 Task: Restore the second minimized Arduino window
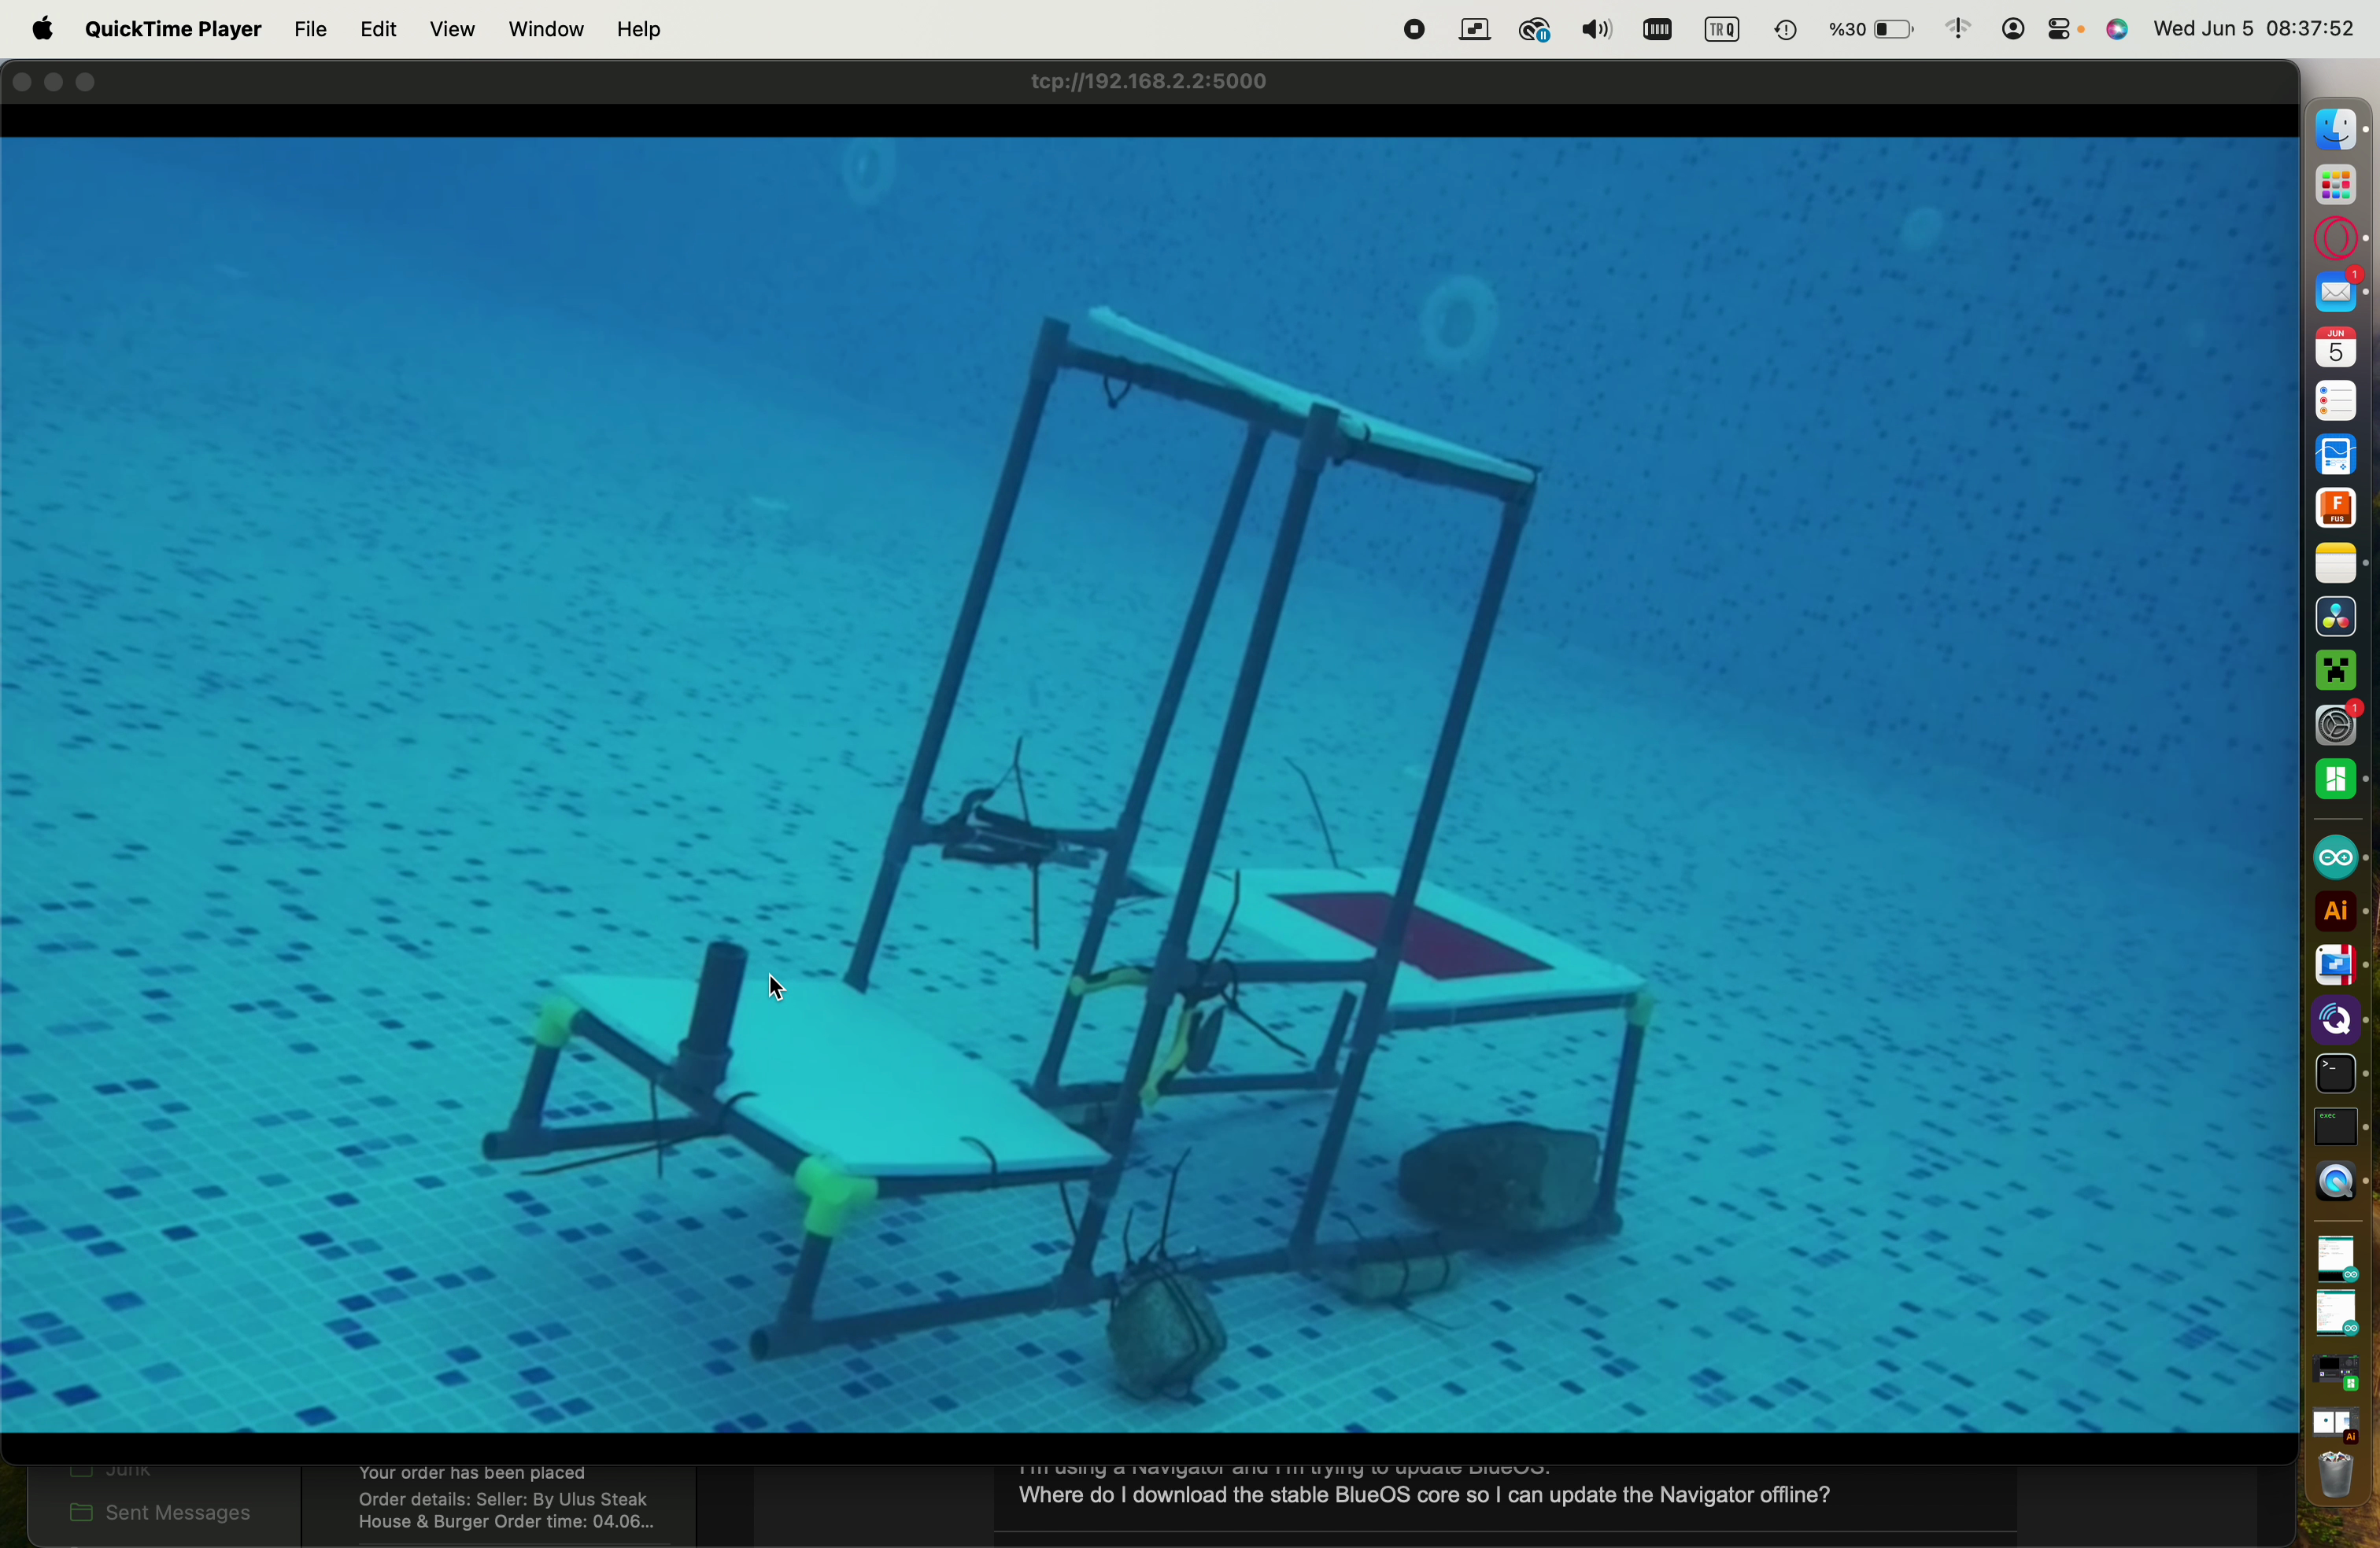tap(2337, 1314)
